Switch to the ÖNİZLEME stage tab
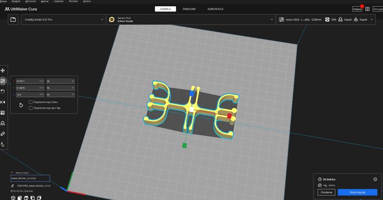Screen dimensions: 383x200 (x=189, y=9)
